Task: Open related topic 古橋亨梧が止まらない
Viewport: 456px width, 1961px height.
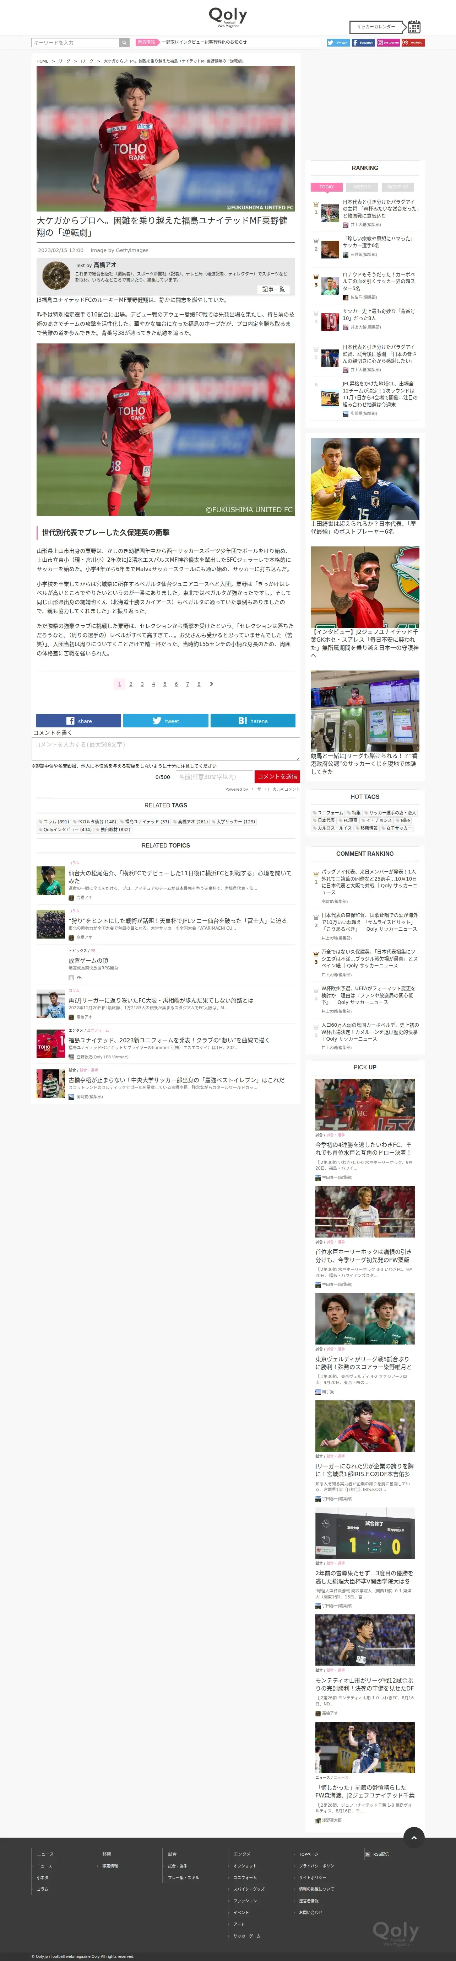Action: click(176, 1080)
